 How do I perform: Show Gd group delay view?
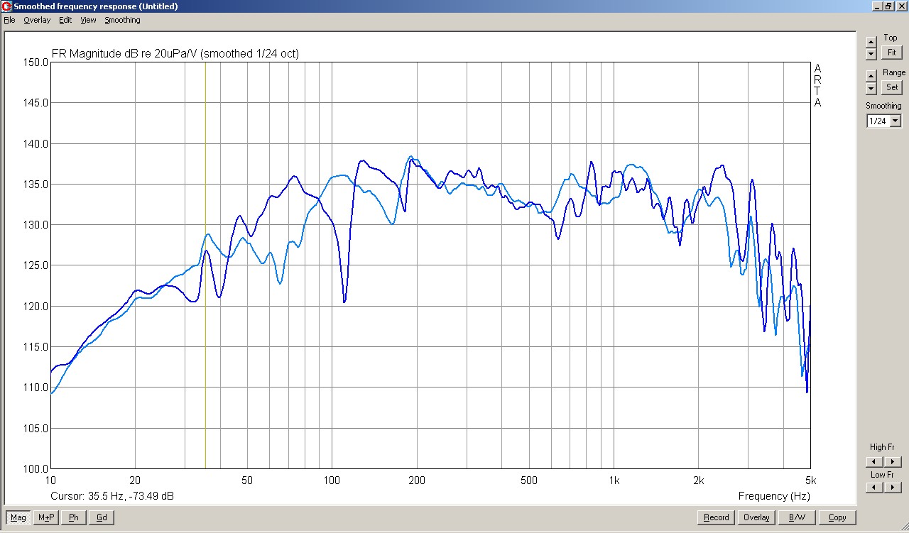click(x=102, y=517)
